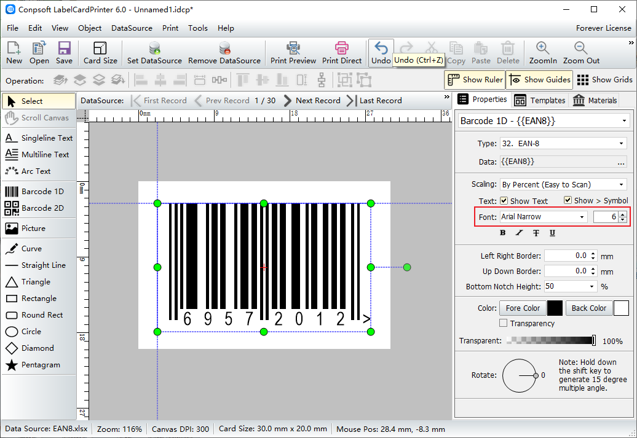Select the Circle shape tool
This screenshot has width=637, height=438.
pos(39,332)
